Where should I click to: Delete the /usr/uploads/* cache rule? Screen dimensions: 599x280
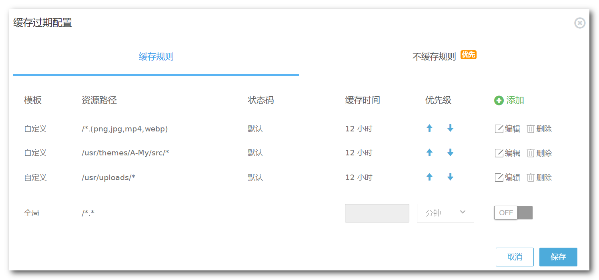tap(539, 177)
